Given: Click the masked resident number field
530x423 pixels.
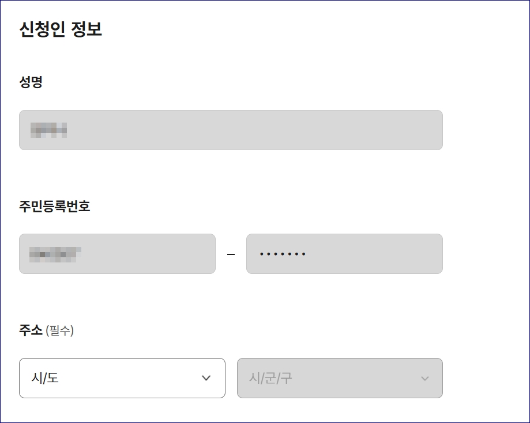Looking at the screenshot, I should (117, 254).
